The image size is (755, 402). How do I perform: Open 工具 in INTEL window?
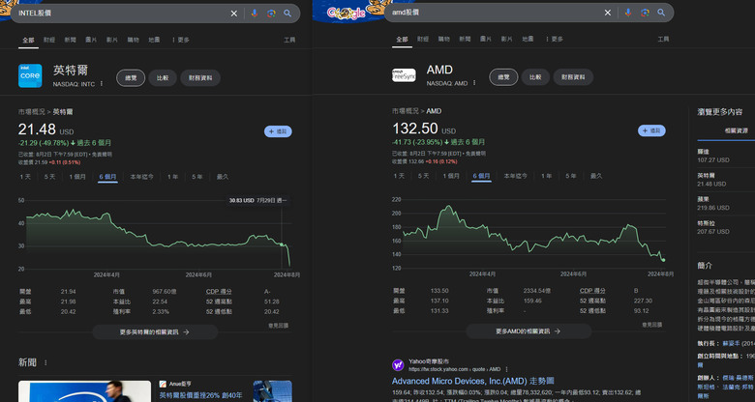289,40
